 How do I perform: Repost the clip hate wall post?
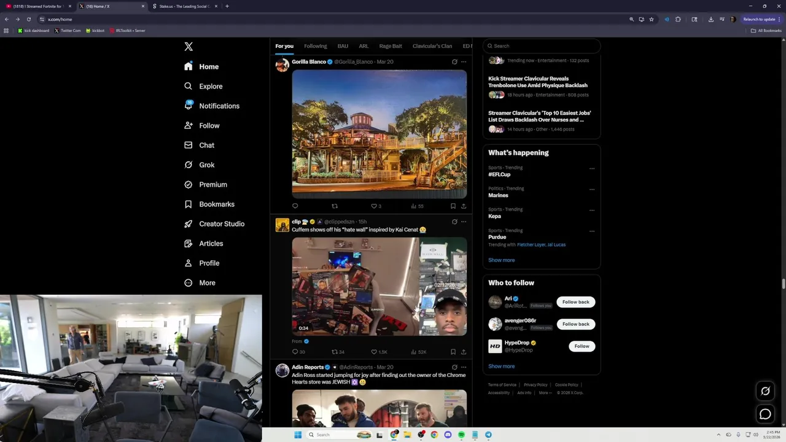point(338,352)
